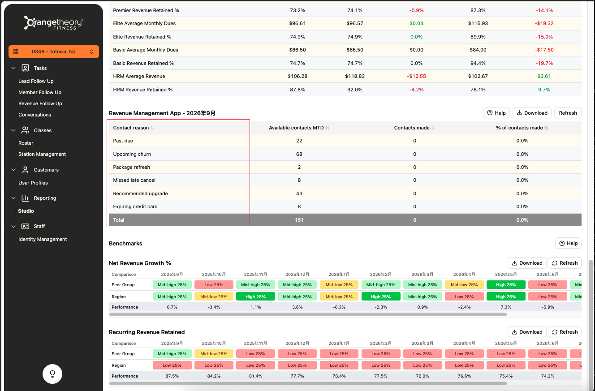Sort by Contacts made column icon
595x391 pixels.
coord(433,128)
